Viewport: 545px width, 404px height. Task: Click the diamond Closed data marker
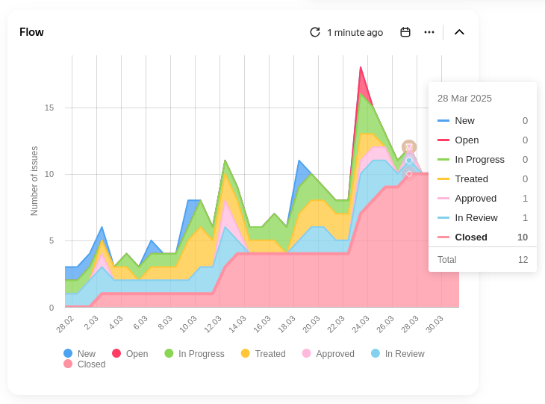(x=409, y=174)
